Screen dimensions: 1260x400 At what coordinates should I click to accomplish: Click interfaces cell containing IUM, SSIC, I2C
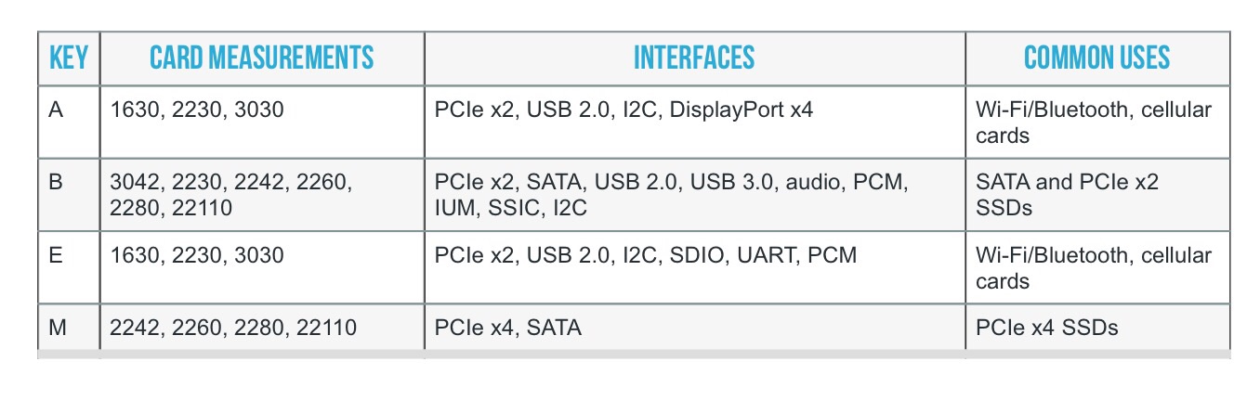(695, 194)
